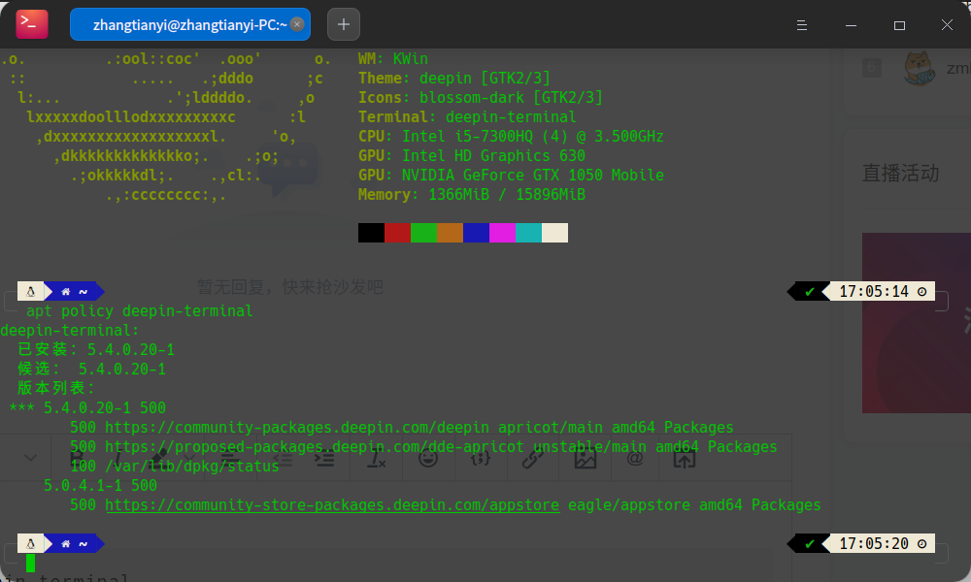Click the 'Theme: deepin [GTK2/3]' line

[x=453, y=78]
